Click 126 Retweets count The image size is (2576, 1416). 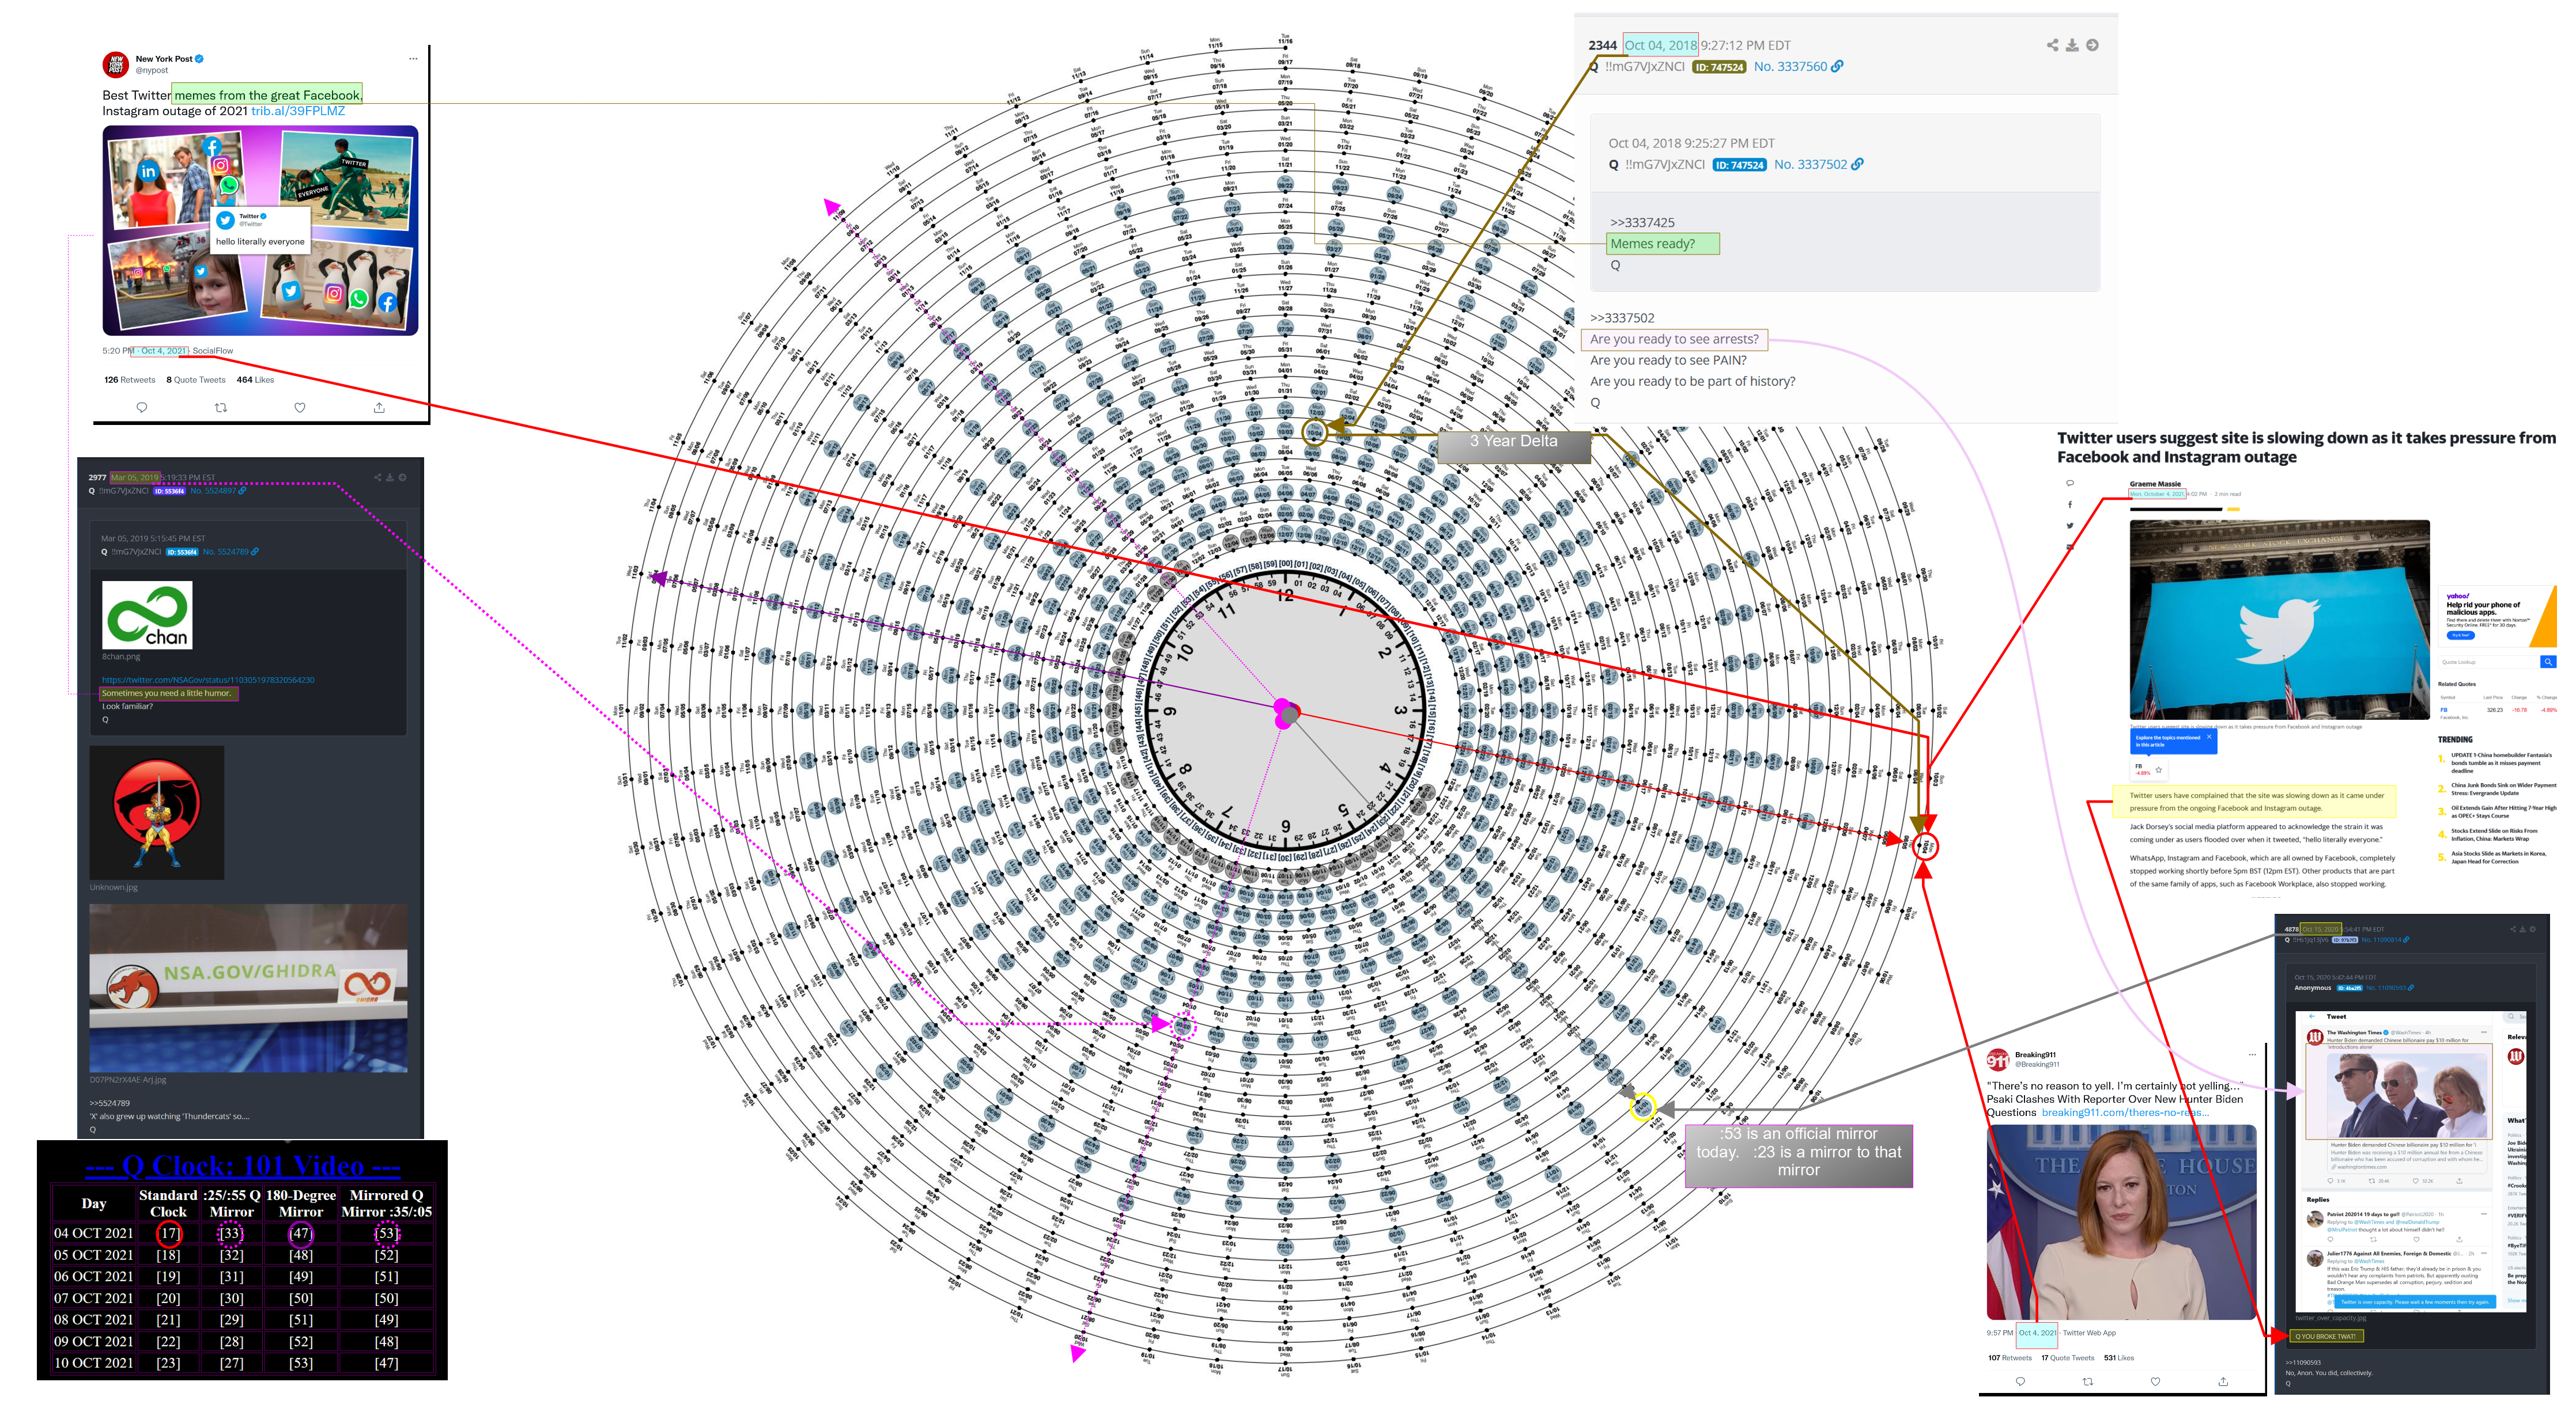130,379
